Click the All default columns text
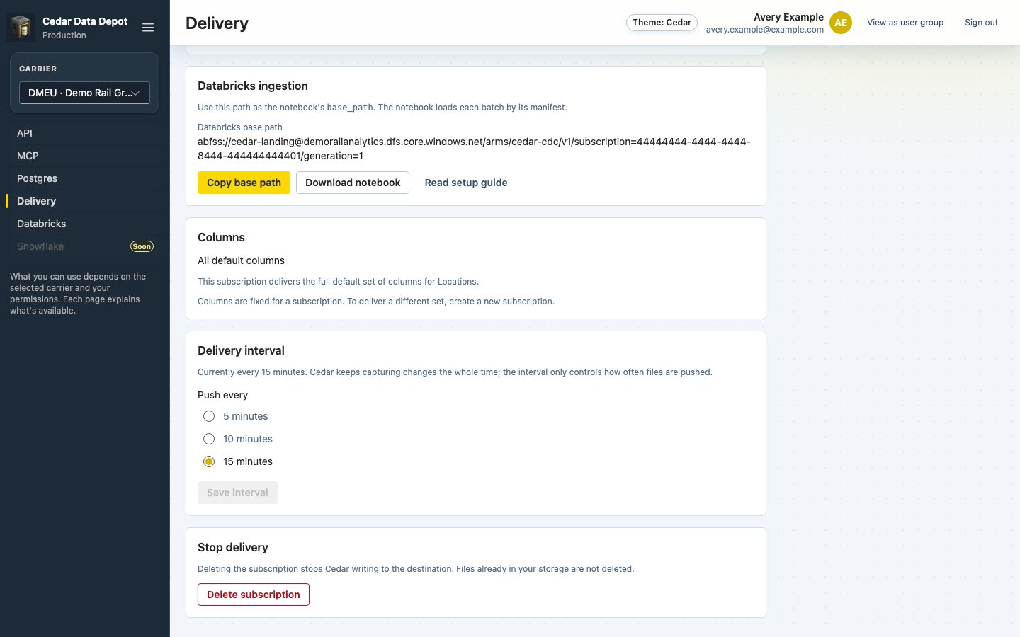 tap(241, 260)
